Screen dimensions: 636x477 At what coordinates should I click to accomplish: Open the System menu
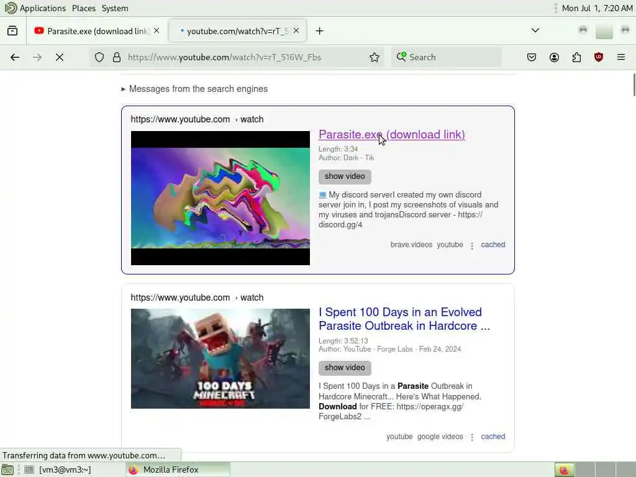115,8
